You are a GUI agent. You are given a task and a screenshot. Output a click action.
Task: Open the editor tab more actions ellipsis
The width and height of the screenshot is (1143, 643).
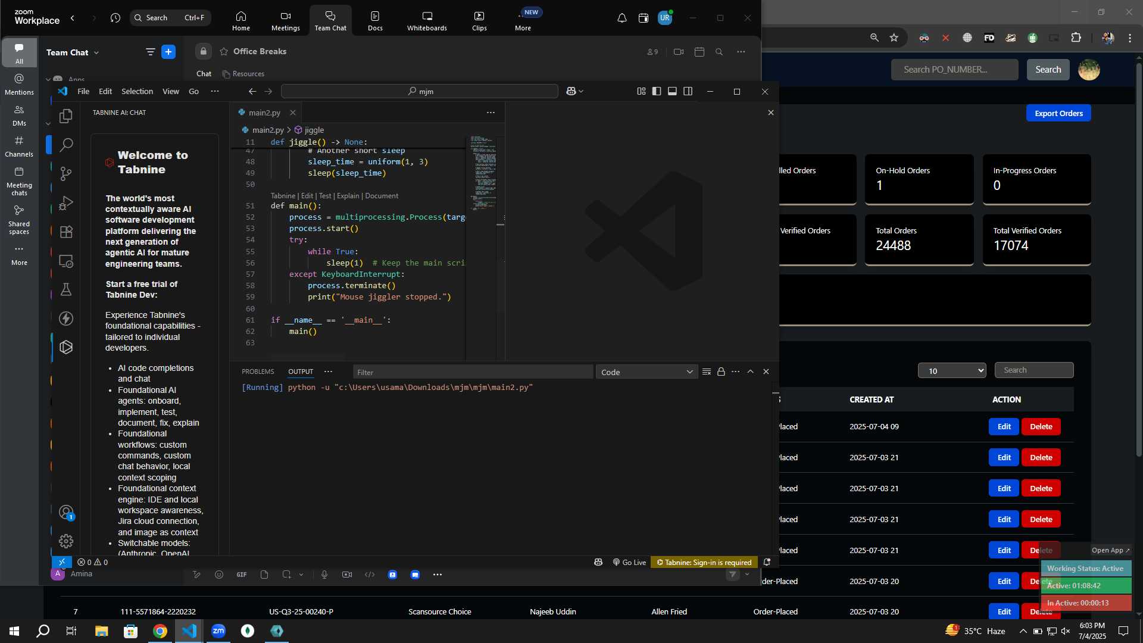(x=491, y=112)
